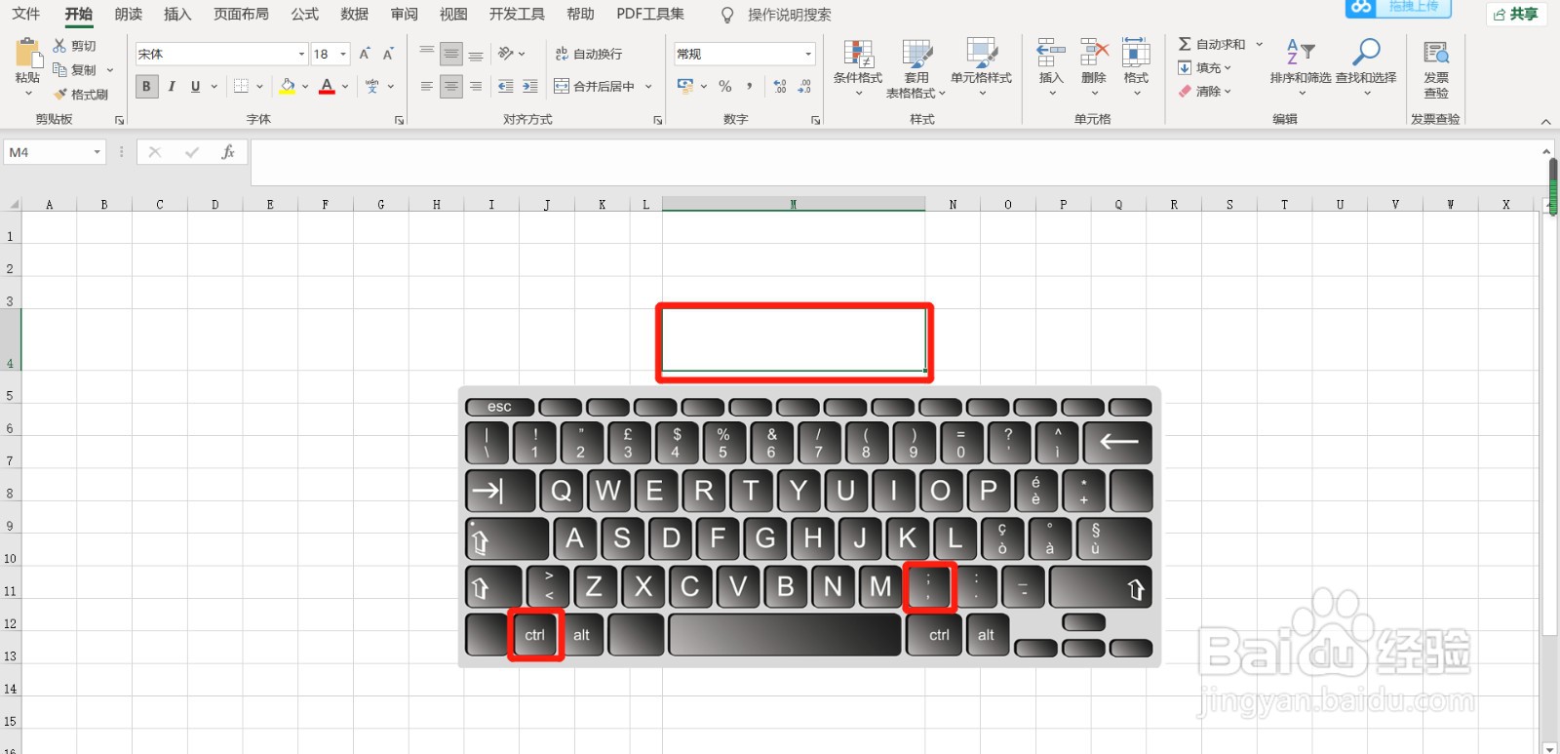Click the Cut (剪切) scissors button
The image size is (1560, 754).
click(74, 46)
